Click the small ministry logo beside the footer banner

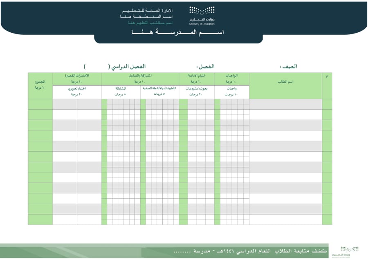click(345, 252)
